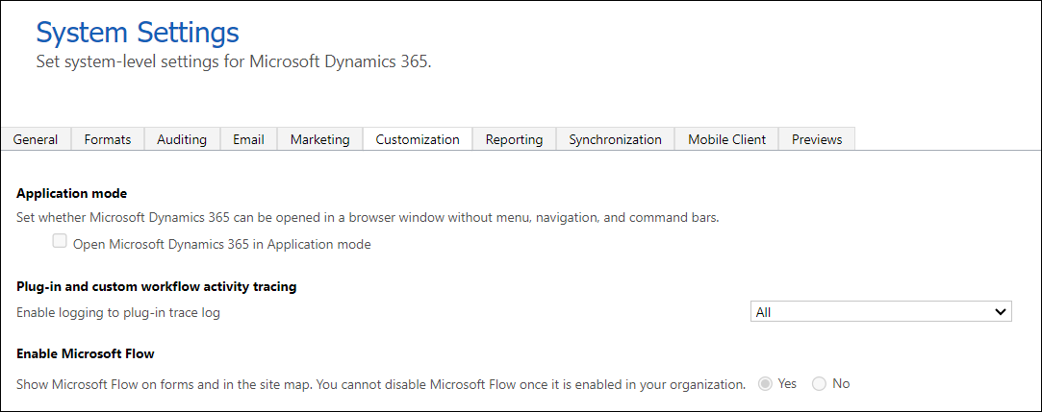The width and height of the screenshot is (1042, 412).
Task: Select the Email tab
Action: click(248, 139)
